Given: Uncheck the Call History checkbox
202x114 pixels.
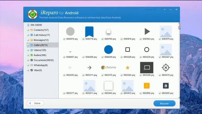Looking at the screenshot, I should [x=28, y=35].
